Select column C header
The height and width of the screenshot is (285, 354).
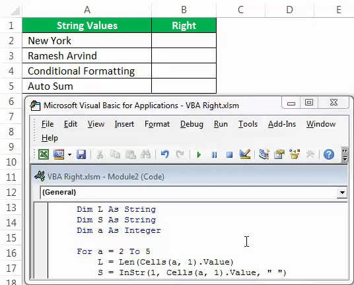(240, 10)
